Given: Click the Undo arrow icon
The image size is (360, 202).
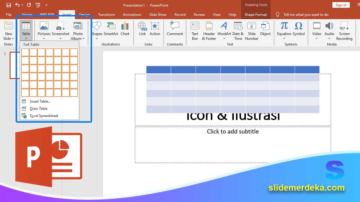Looking at the screenshot, I should click(x=17, y=5).
